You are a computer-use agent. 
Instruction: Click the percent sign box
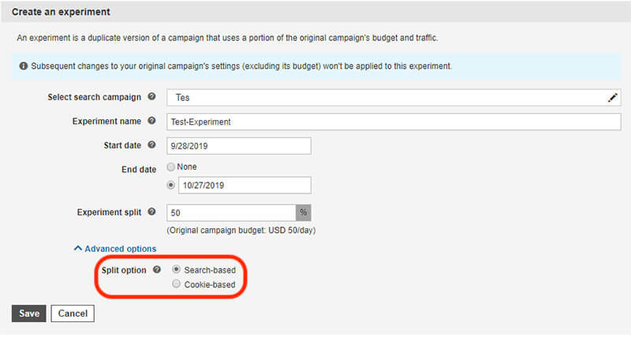(304, 212)
